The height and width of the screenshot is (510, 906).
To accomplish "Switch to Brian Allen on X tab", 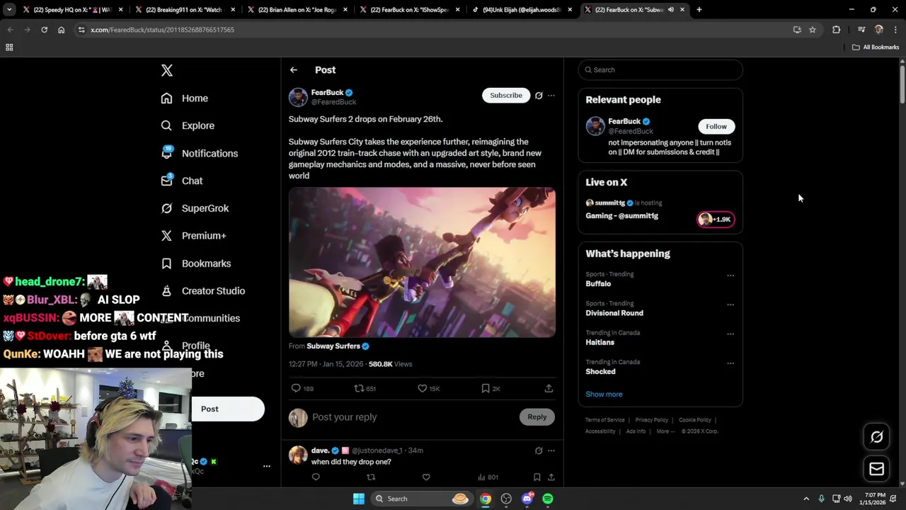I will [297, 10].
